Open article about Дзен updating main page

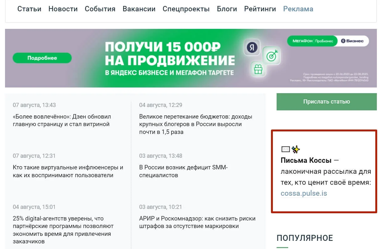tap(62, 120)
